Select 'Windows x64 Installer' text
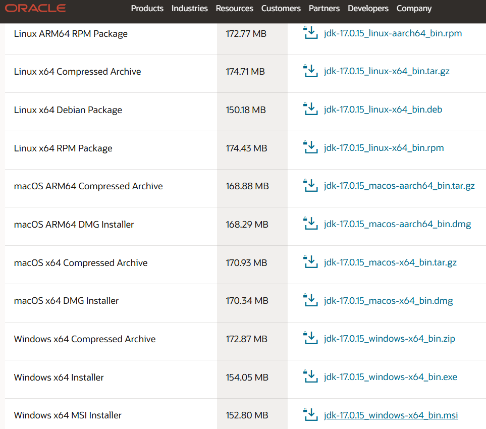Screen dimensions: 486x429 click(x=59, y=378)
